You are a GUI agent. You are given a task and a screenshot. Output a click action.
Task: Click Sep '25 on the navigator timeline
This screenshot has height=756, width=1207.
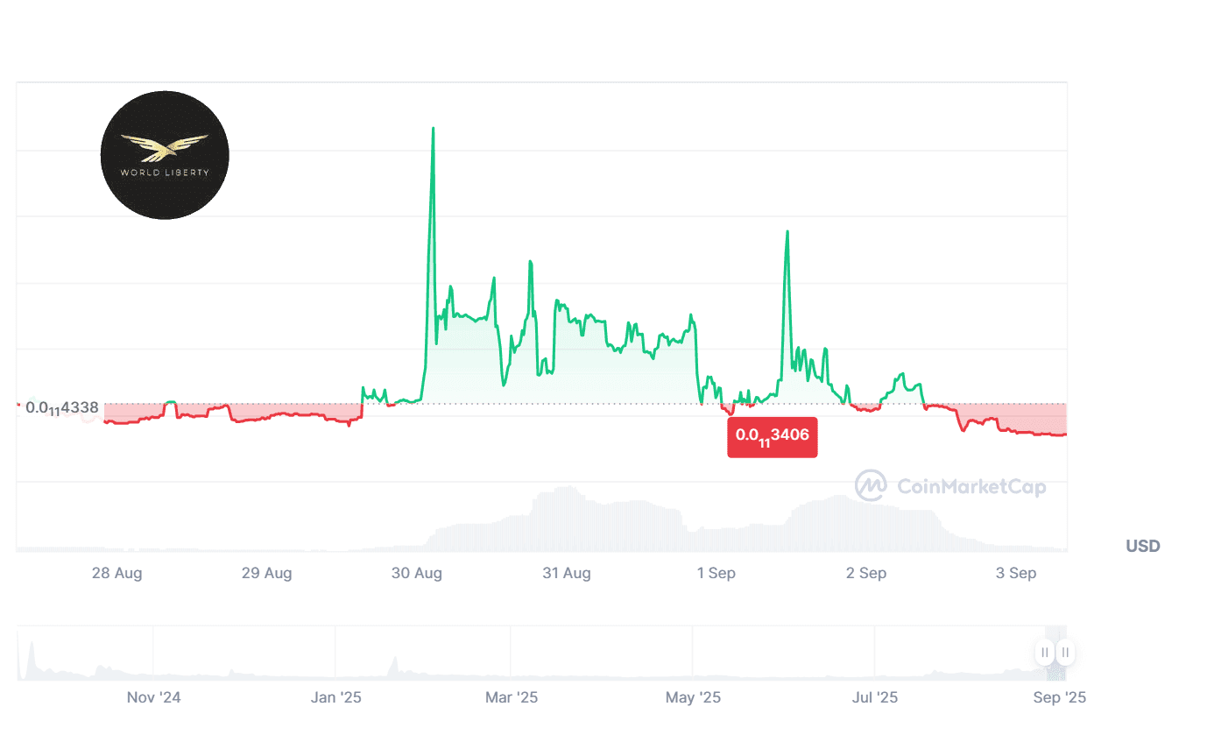[x=1059, y=698]
